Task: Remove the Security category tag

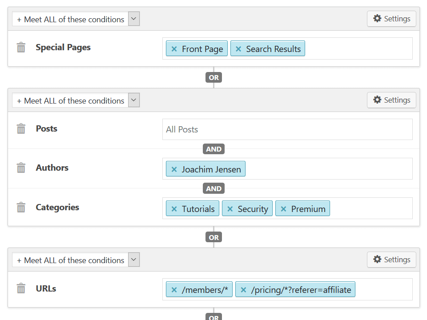Action: click(x=230, y=208)
